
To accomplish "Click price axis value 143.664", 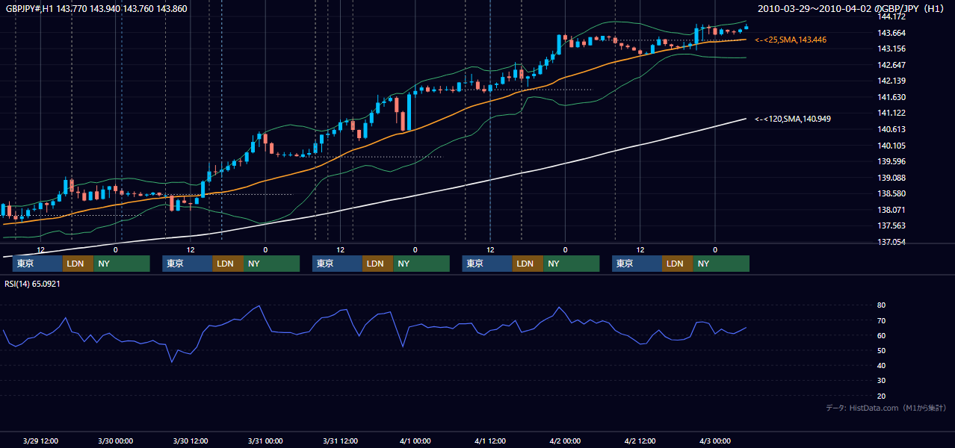I will pos(893,33).
